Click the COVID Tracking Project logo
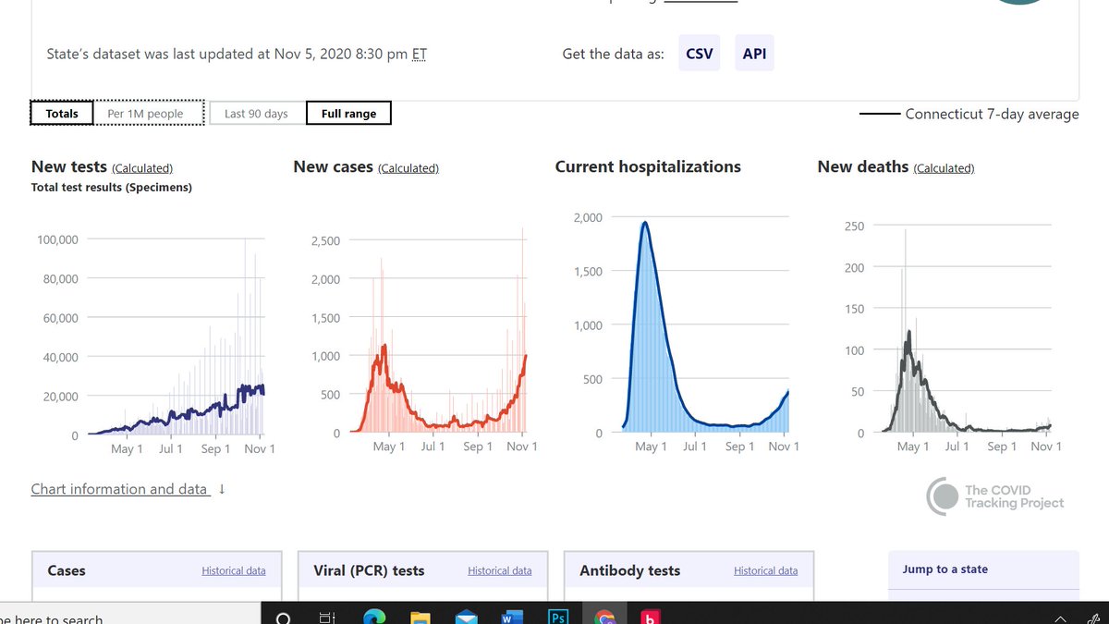This screenshot has width=1109, height=624. point(995,496)
